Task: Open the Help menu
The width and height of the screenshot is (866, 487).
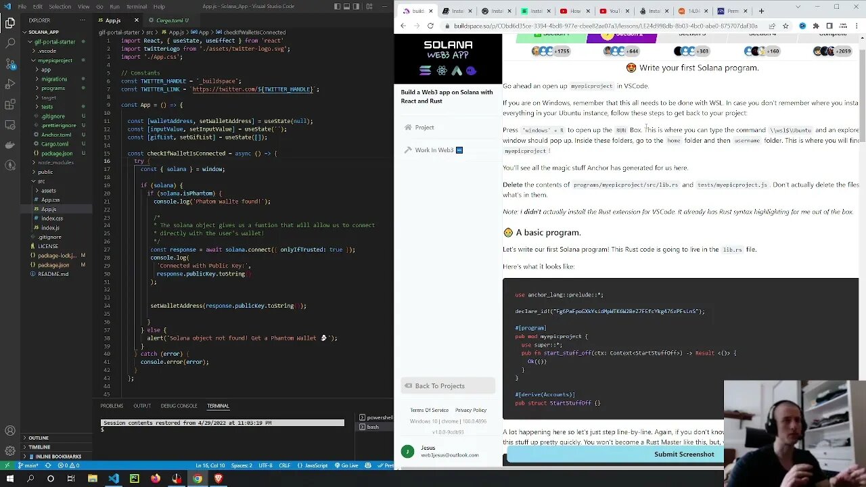Action: click(x=159, y=7)
